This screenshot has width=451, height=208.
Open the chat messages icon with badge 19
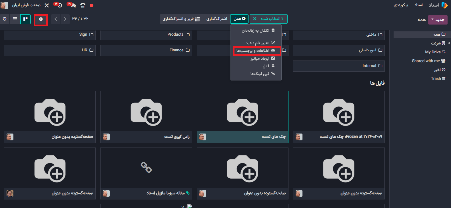[x=72, y=5]
